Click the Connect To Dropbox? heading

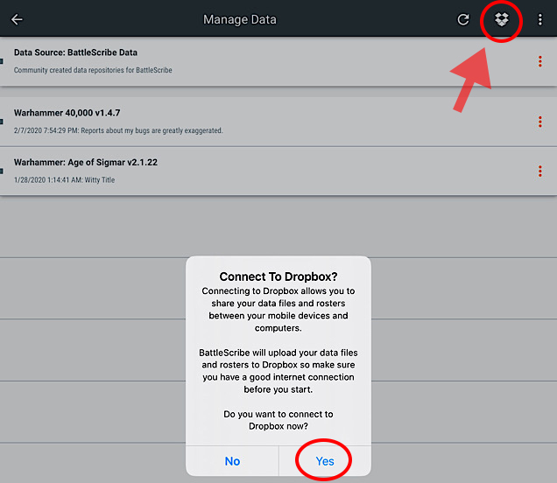pos(278,276)
